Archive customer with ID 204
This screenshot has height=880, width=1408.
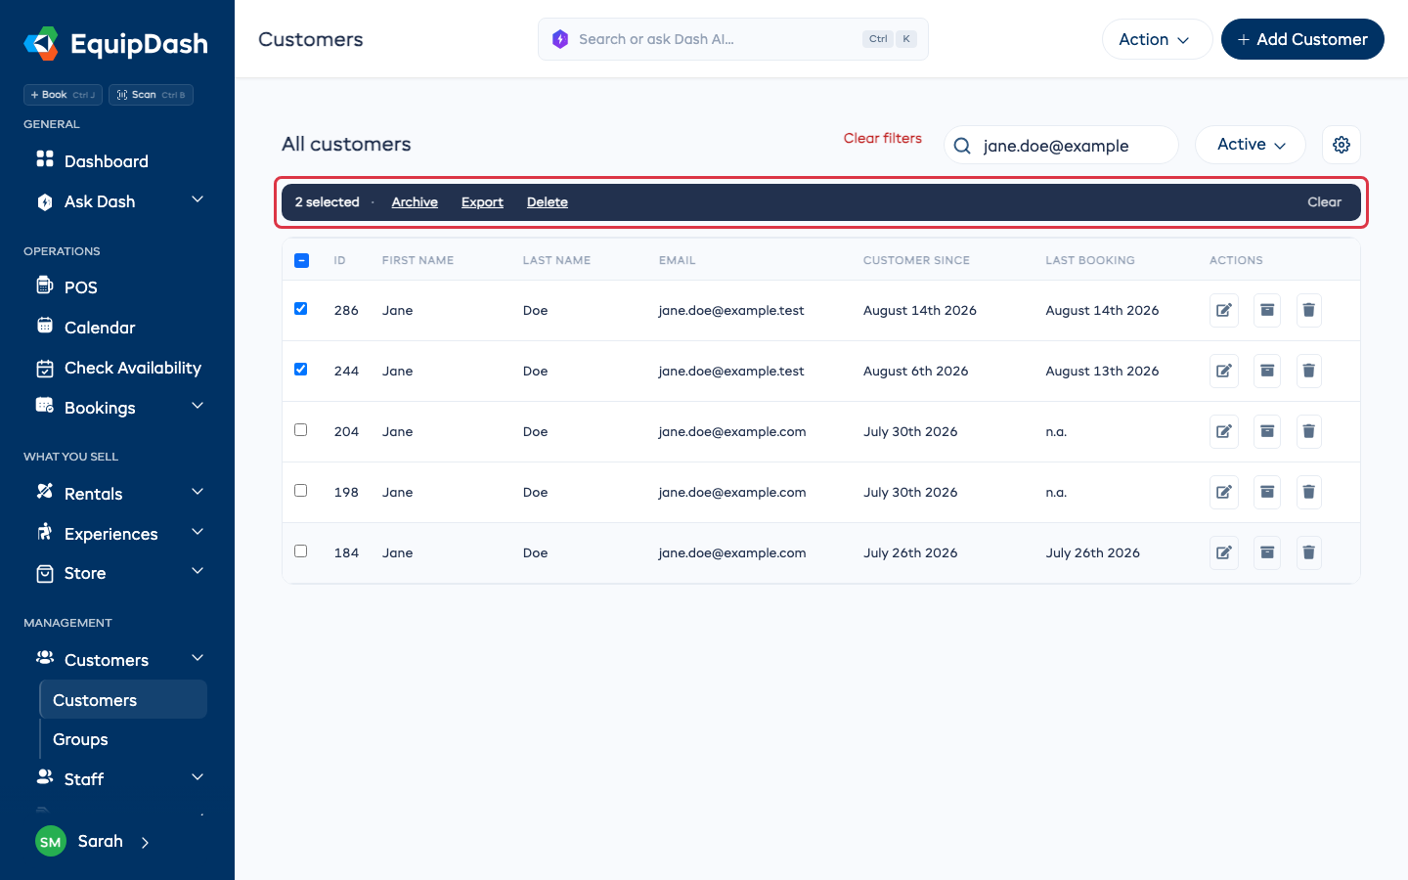(x=1267, y=431)
